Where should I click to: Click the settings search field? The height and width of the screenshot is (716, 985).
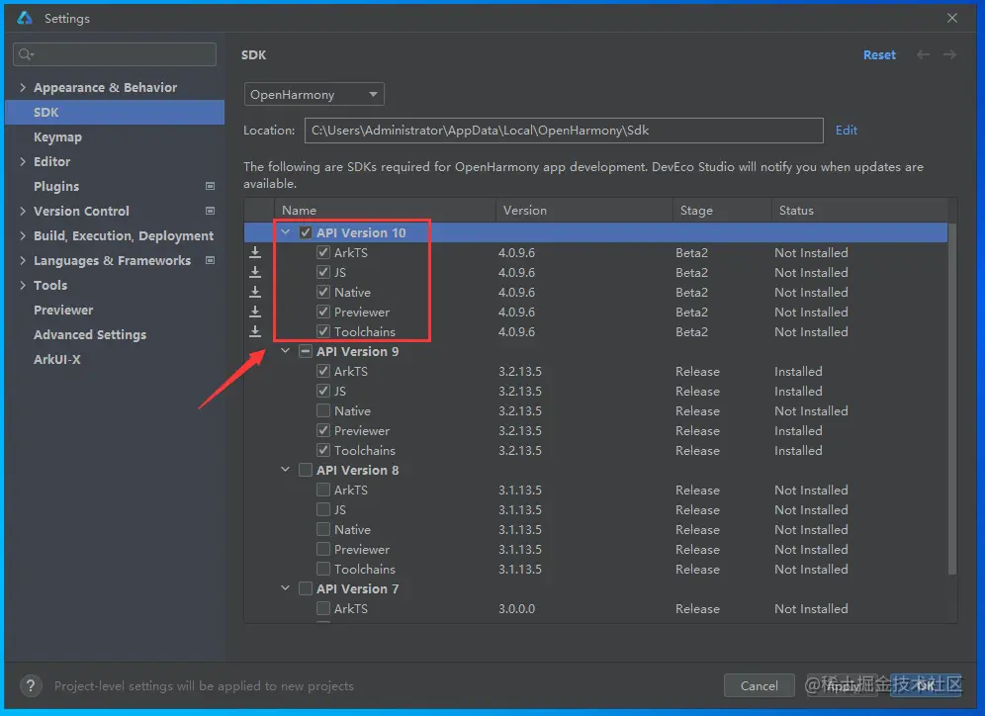tap(115, 54)
